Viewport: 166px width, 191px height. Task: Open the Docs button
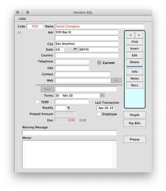(134, 85)
